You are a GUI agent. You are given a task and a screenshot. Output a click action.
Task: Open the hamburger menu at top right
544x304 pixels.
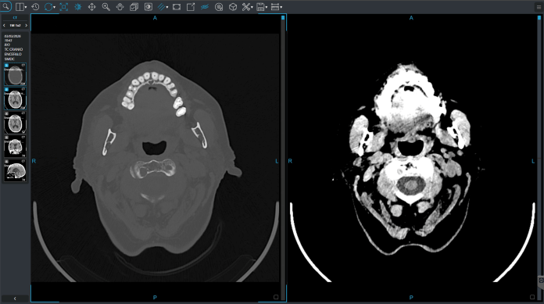coord(539,7)
